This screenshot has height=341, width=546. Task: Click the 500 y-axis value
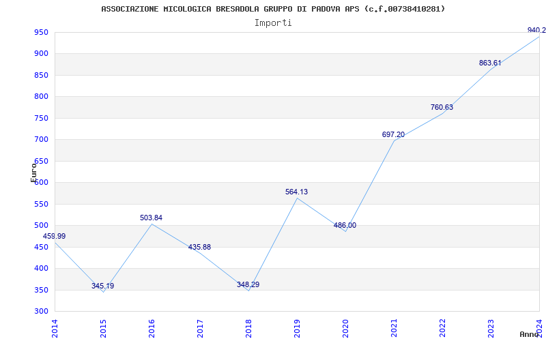click(41, 226)
